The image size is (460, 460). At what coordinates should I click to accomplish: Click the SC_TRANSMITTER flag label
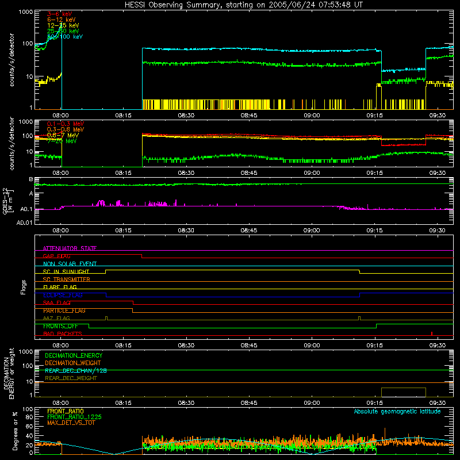coord(67,279)
